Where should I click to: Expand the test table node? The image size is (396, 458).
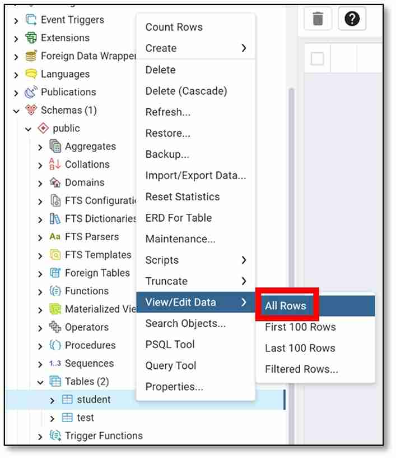pos(52,419)
